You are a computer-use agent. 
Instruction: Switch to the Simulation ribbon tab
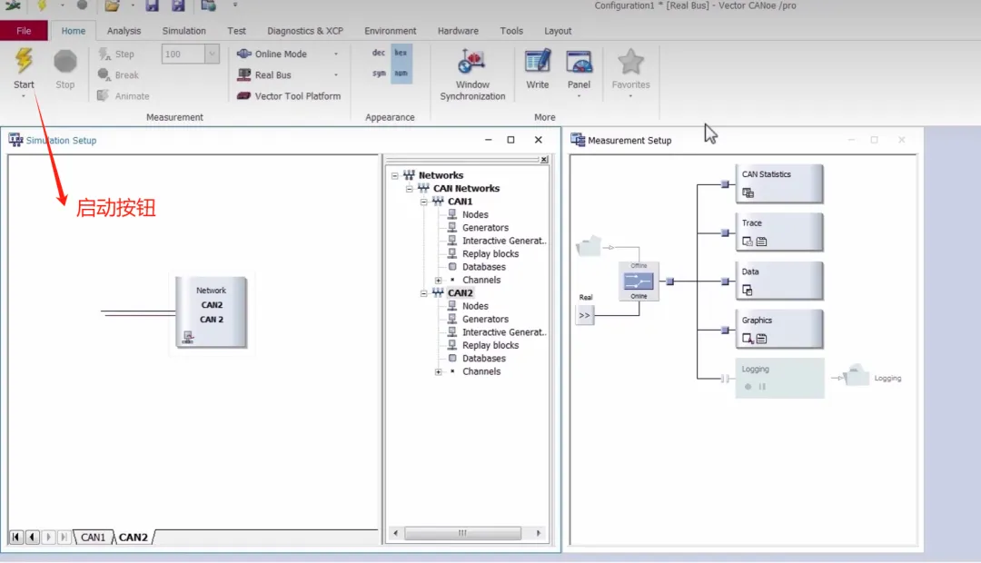click(183, 31)
